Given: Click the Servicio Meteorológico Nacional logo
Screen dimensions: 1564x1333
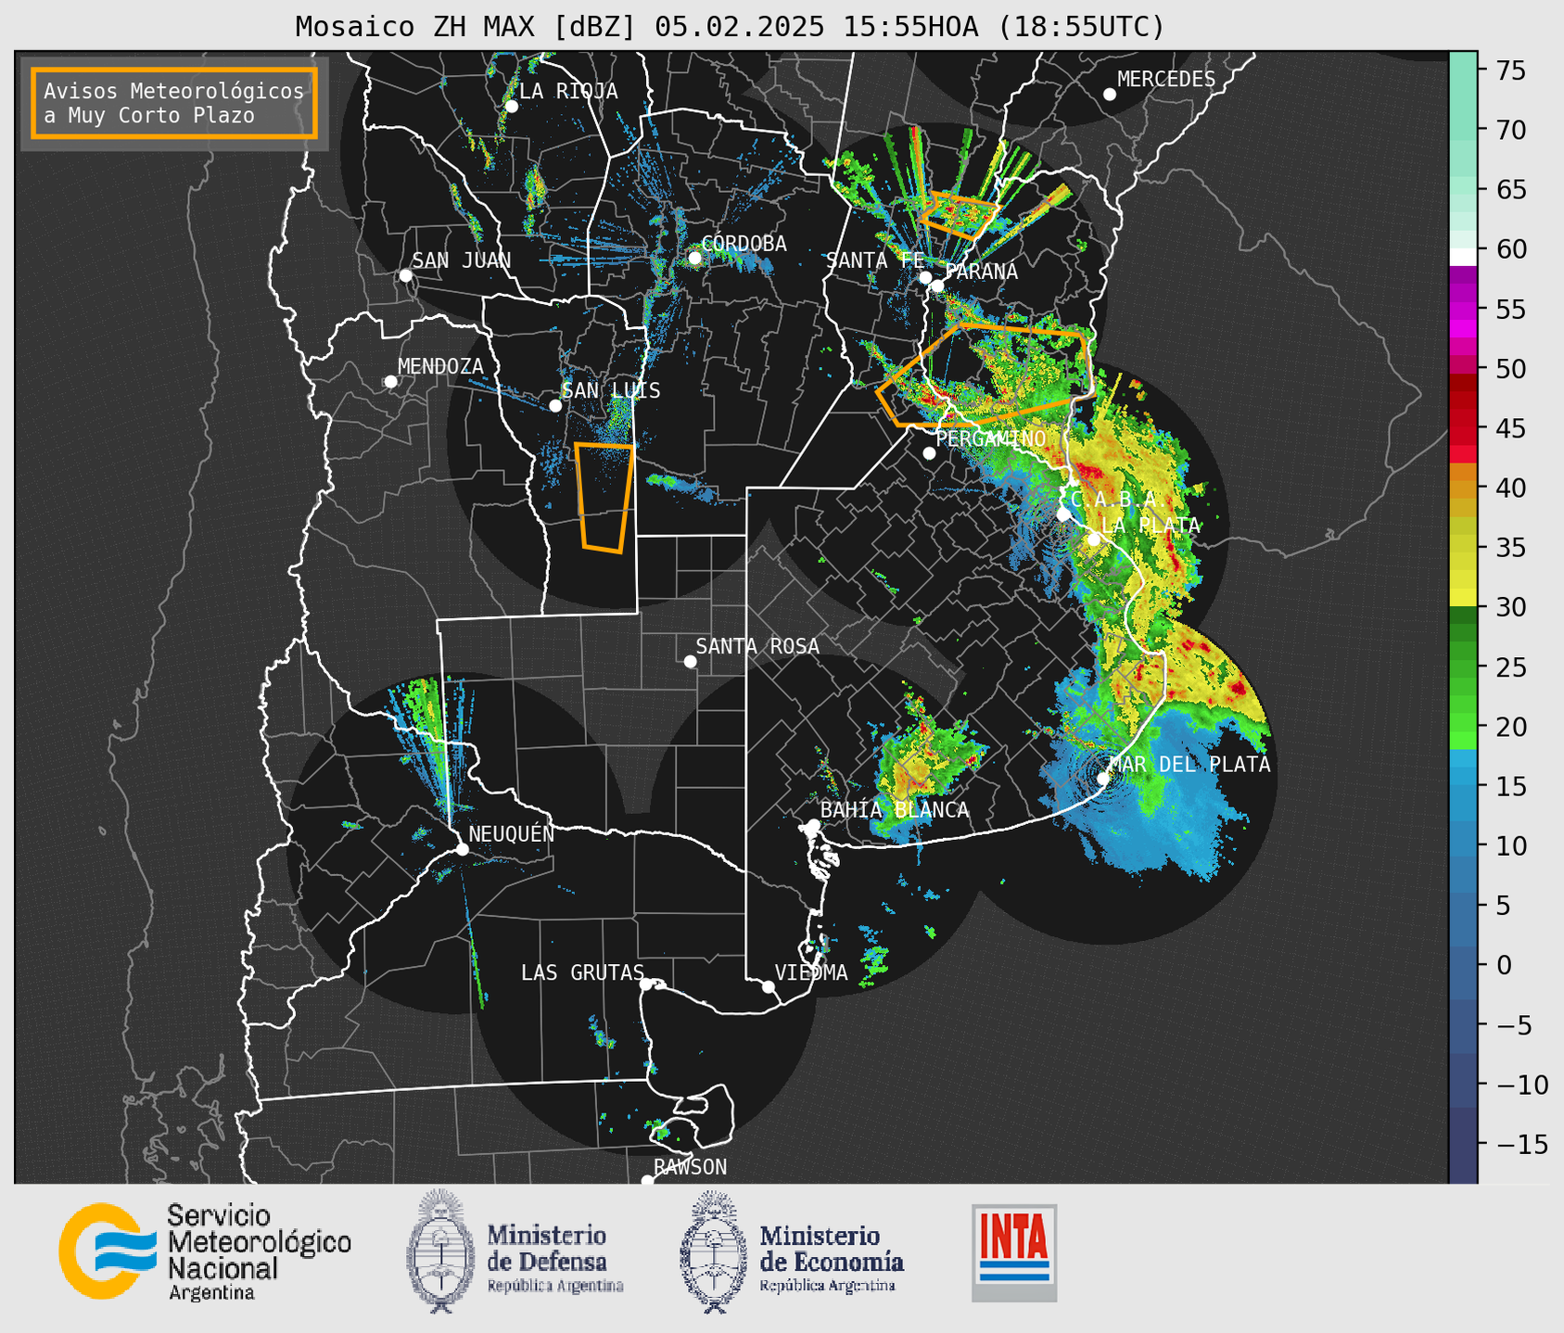Looking at the screenshot, I should pos(205,1251).
